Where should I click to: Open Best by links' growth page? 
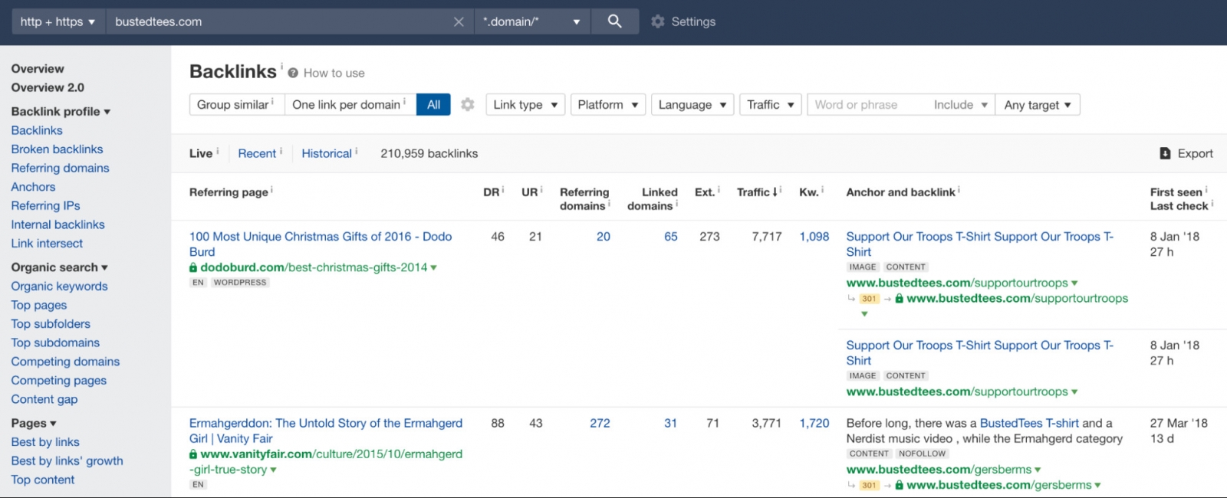coord(67,460)
